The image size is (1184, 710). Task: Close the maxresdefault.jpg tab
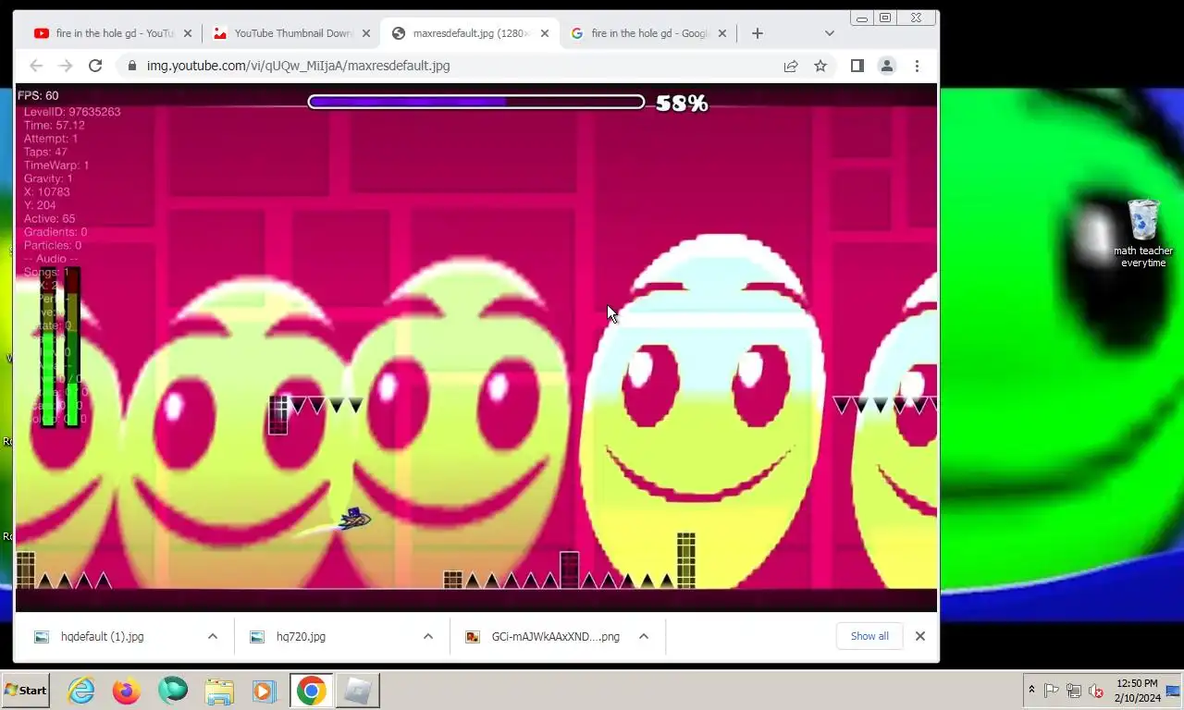545,33
